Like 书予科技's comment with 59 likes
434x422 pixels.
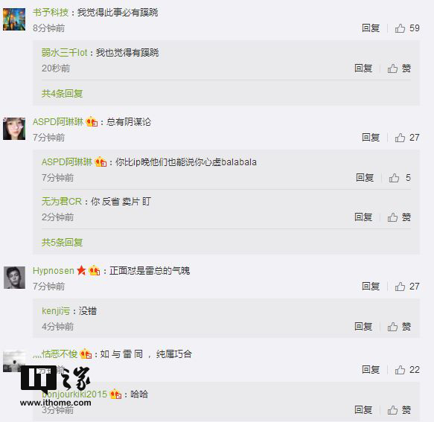[407, 28]
